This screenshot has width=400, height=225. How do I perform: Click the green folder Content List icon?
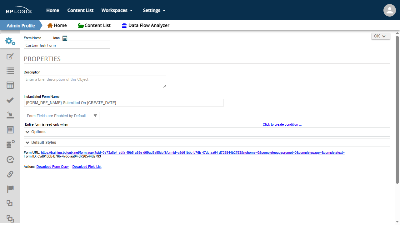81,25
